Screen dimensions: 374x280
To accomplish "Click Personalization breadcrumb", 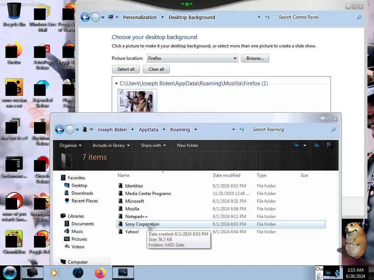I will point(140,17).
